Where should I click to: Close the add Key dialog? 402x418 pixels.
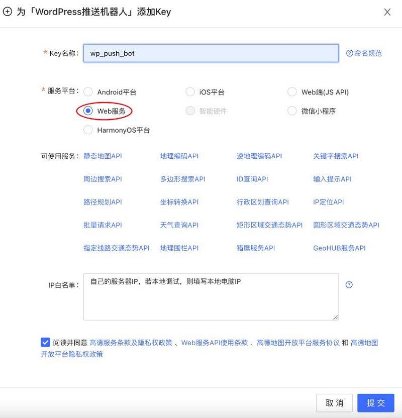(387, 12)
